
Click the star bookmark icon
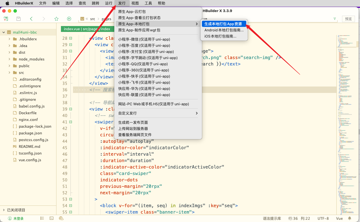pos(56,19)
